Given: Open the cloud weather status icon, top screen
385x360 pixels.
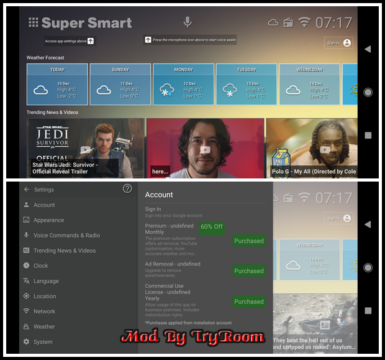Looking at the screenshot, I should 273,23.
